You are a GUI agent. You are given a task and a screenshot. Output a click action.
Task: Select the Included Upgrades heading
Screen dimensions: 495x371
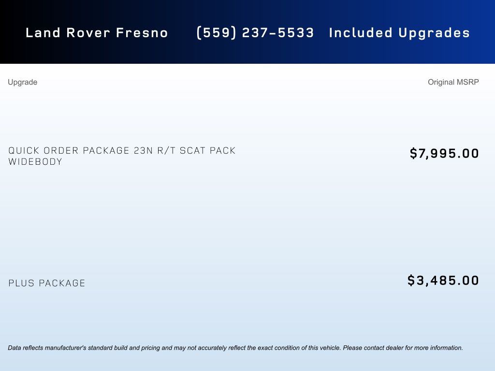pyautogui.click(x=399, y=33)
